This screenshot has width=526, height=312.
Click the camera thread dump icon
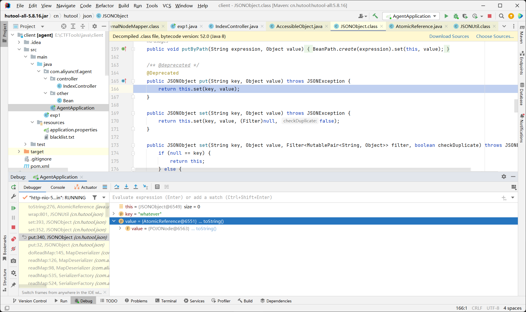coord(13,261)
